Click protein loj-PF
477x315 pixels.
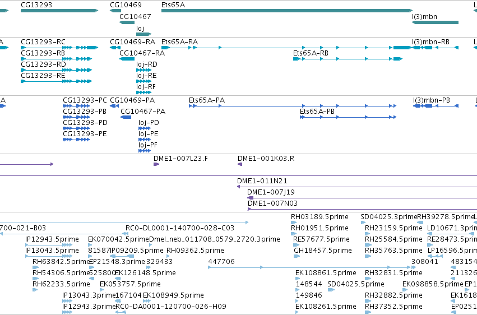145,151
